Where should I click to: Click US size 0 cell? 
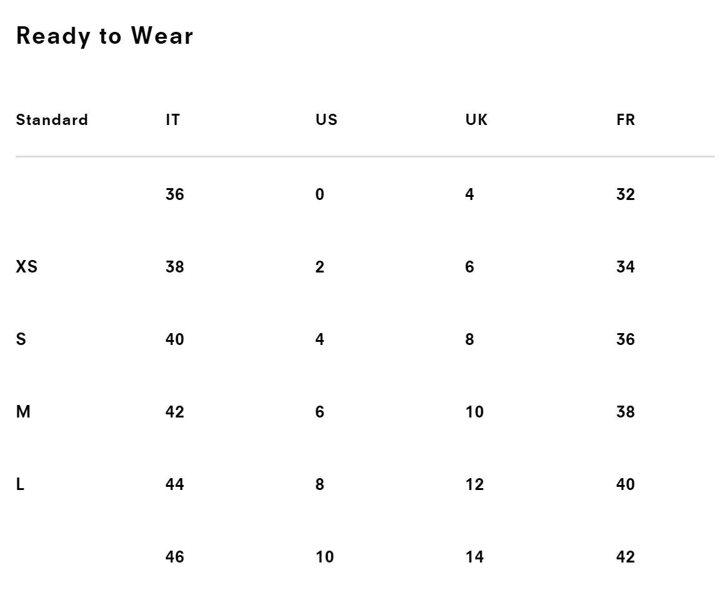[x=320, y=194]
